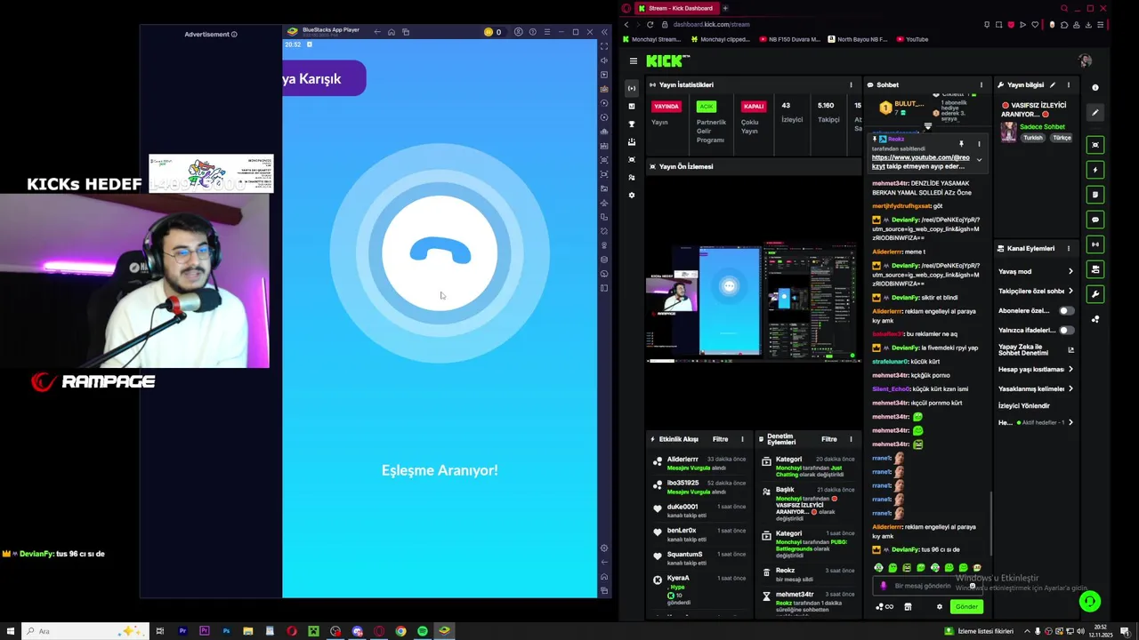Click the info icon in the right widget rail
This screenshot has height=640, width=1139.
point(1095,87)
